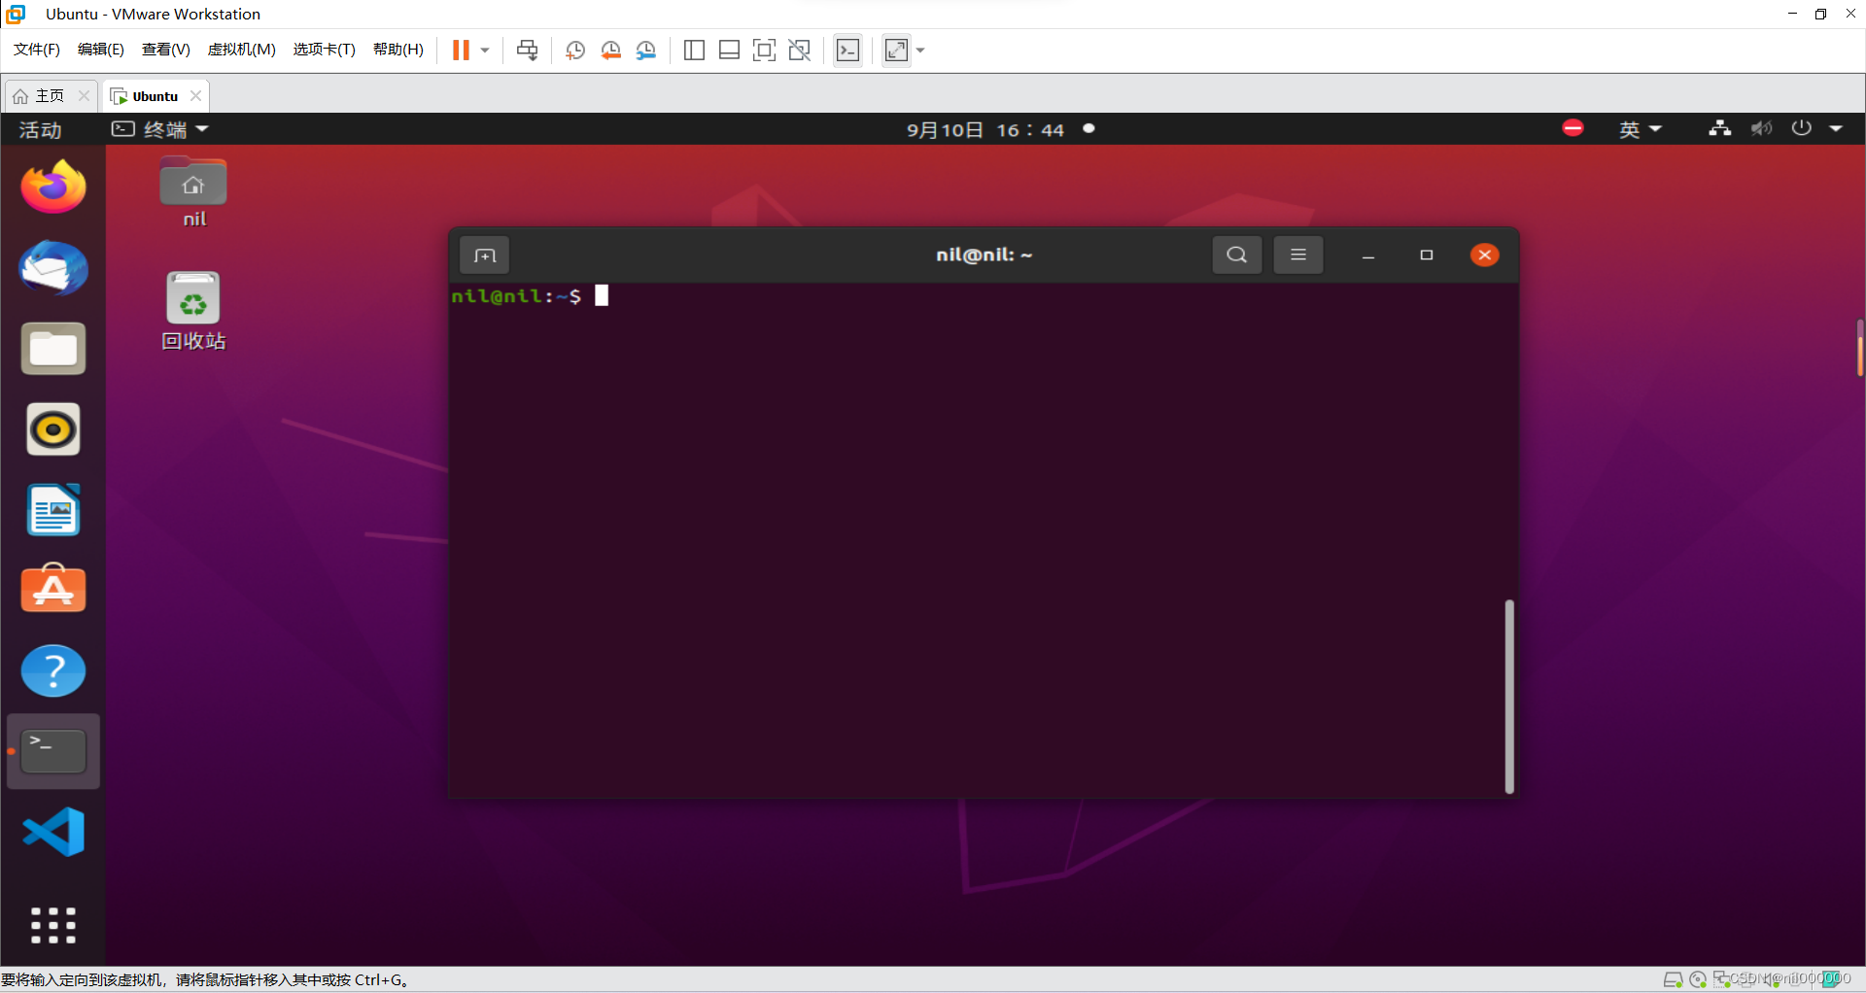The width and height of the screenshot is (1866, 993).
Task: Toggle thumbnail bar view in VMware
Action: click(x=729, y=51)
